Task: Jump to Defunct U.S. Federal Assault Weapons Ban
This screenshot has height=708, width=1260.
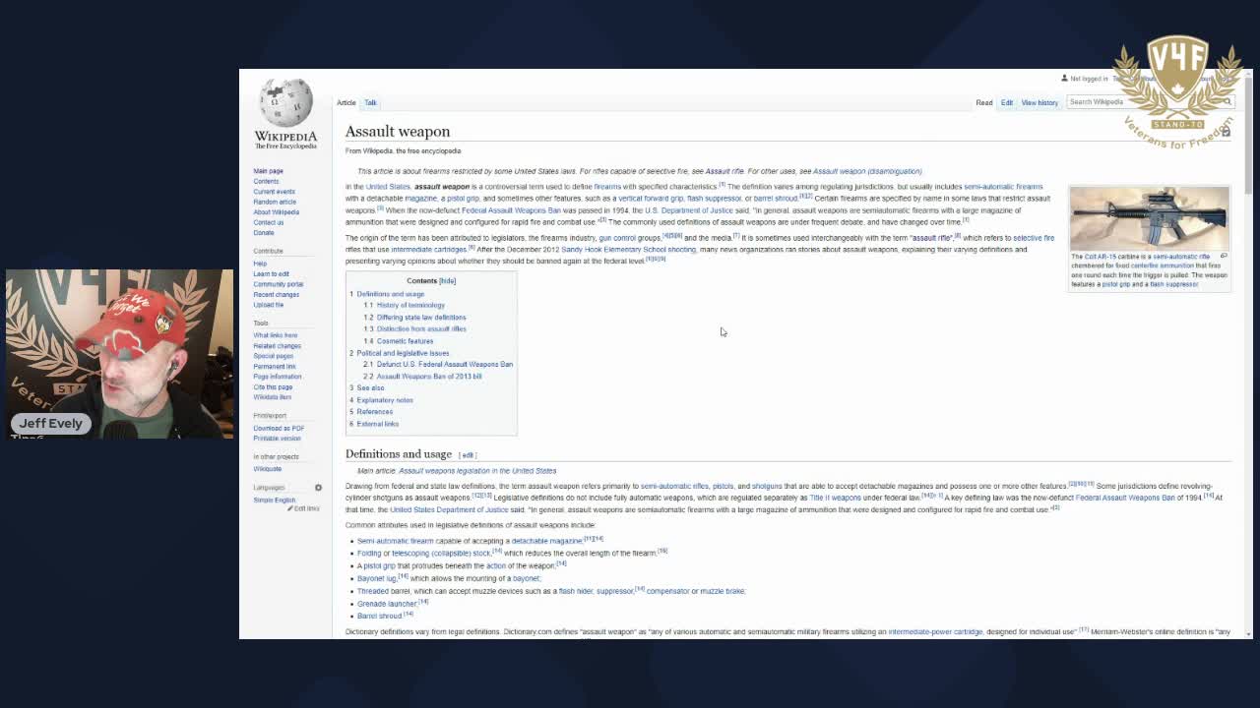Action: click(445, 365)
